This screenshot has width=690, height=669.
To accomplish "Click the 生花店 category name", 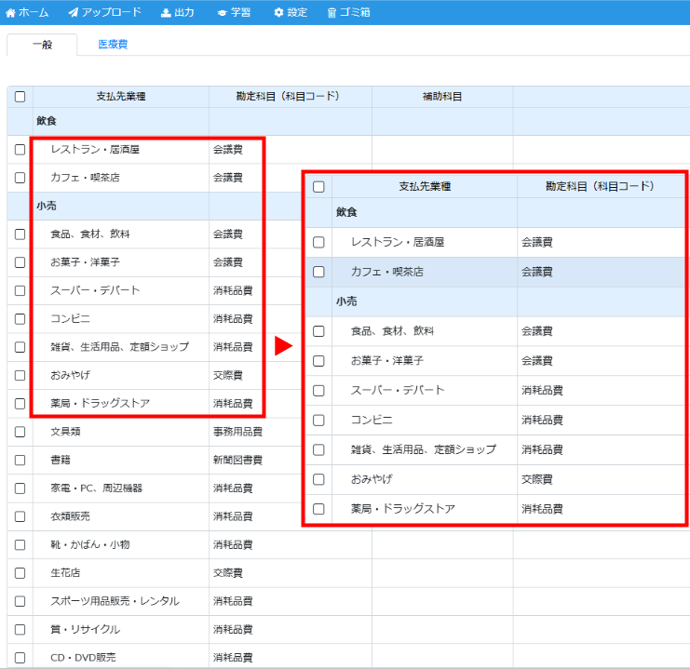I will click(65, 573).
